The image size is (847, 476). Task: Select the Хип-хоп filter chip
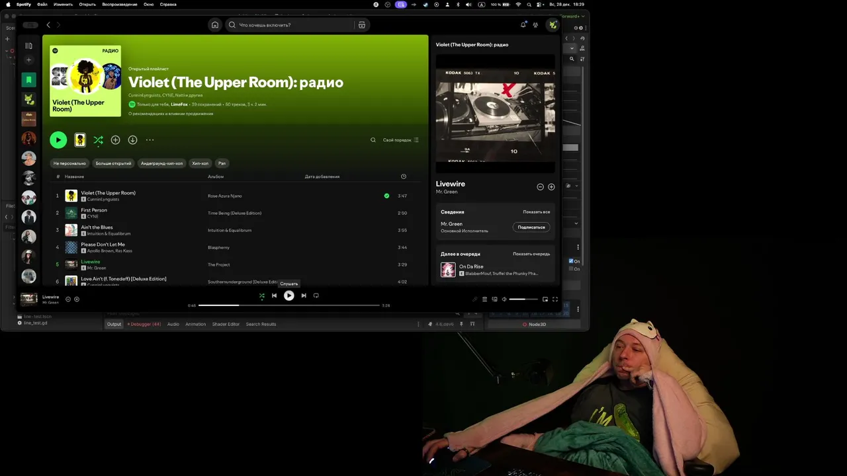(200, 163)
